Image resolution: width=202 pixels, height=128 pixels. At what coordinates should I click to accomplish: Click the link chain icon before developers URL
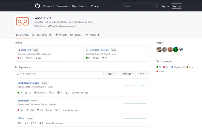tap(50, 26)
